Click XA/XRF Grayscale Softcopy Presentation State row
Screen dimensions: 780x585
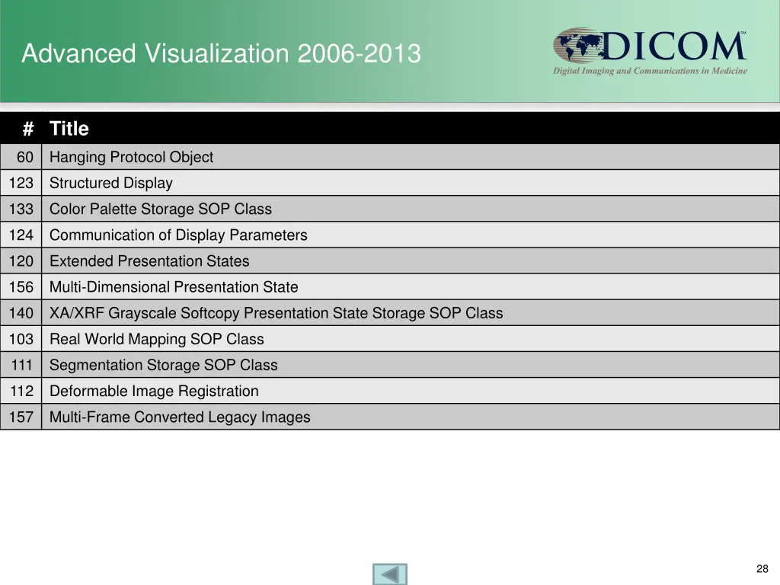tap(276, 313)
